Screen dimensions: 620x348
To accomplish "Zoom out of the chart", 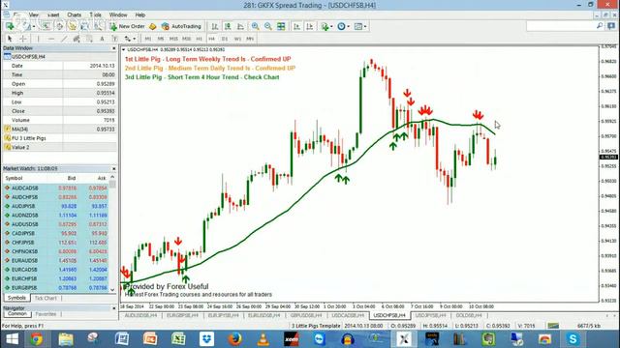I will [x=268, y=26].
